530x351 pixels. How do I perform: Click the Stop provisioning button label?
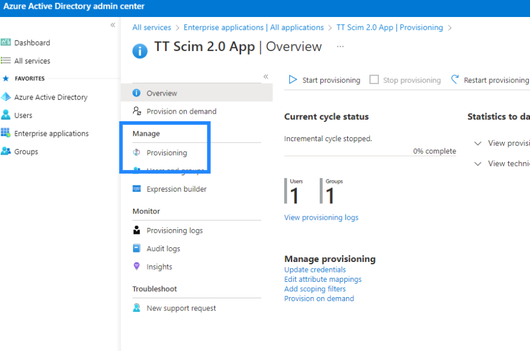click(x=412, y=80)
